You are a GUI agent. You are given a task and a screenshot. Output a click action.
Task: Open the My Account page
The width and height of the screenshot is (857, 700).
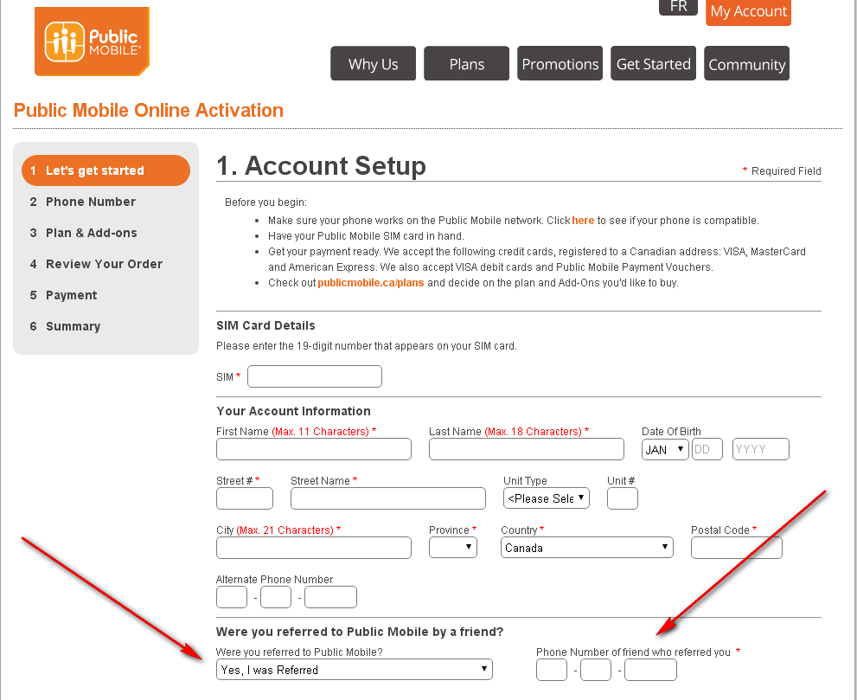(747, 12)
